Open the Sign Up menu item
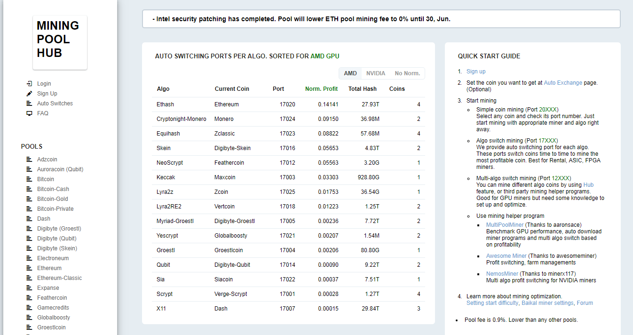633x335 pixels. point(47,94)
